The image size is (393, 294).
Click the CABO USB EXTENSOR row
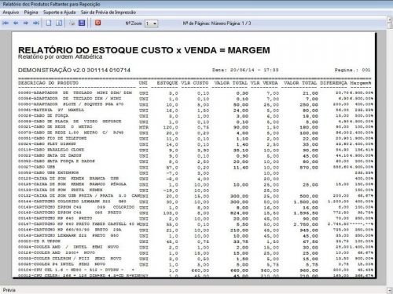click(x=195, y=173)
